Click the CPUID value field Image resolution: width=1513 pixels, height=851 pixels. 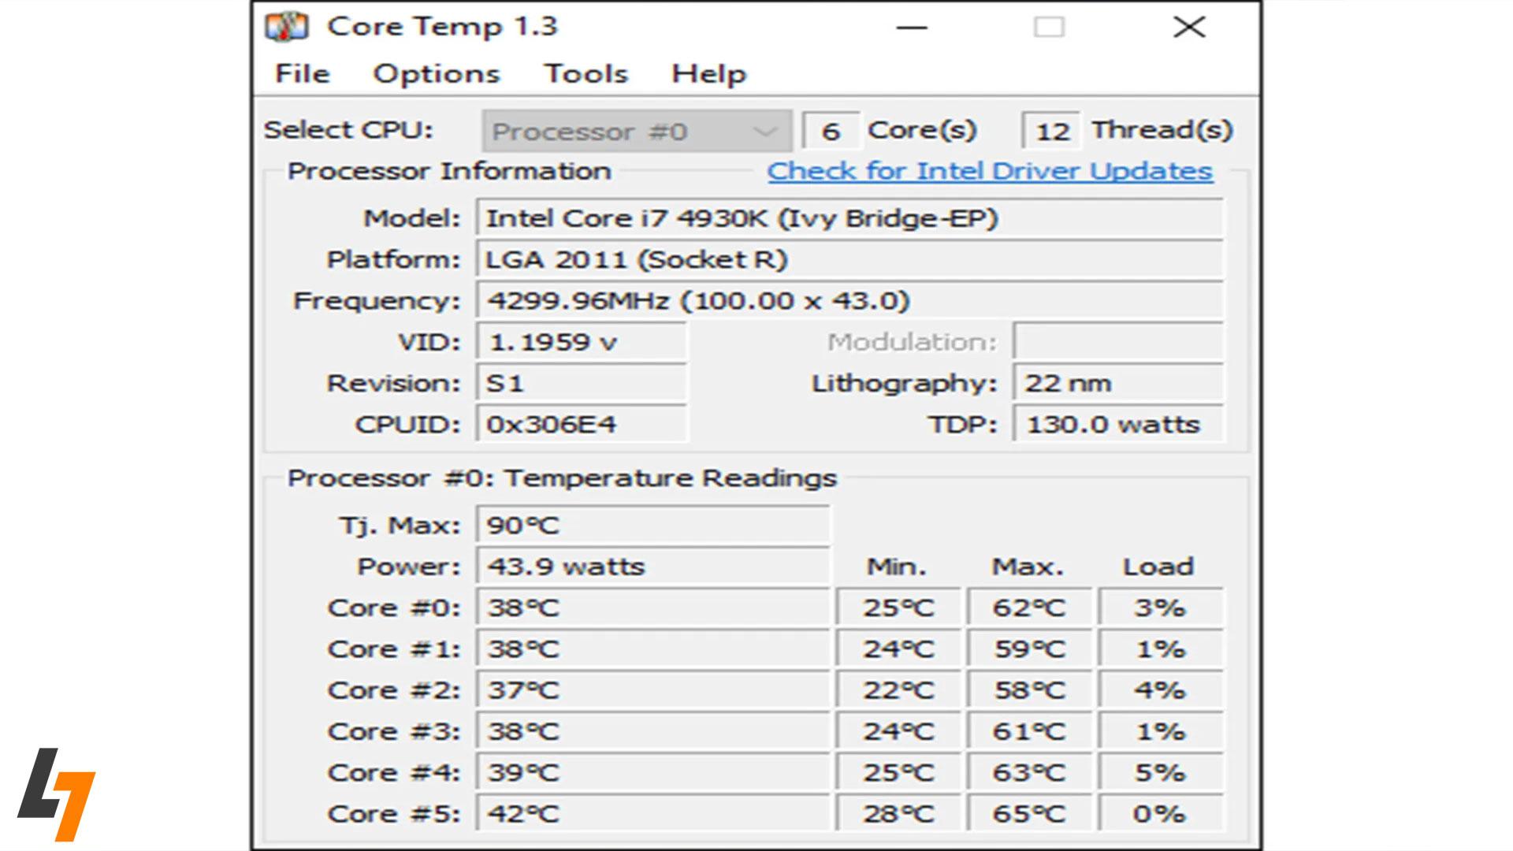[581, 424]
